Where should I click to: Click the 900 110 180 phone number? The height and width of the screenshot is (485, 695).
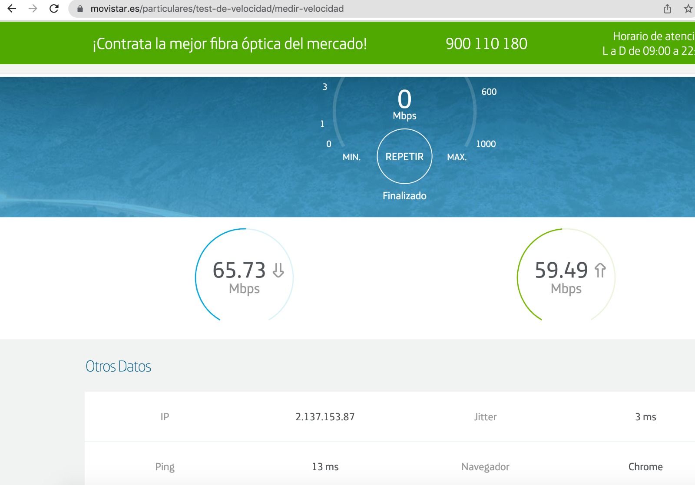click(486, 43)
